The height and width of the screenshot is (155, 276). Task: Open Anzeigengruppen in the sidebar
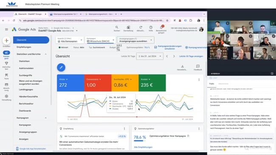click(28, 132)
